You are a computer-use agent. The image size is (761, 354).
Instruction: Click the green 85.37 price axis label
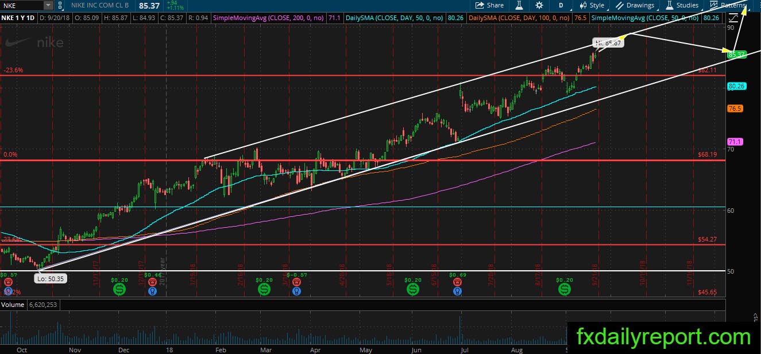[736, 55]
